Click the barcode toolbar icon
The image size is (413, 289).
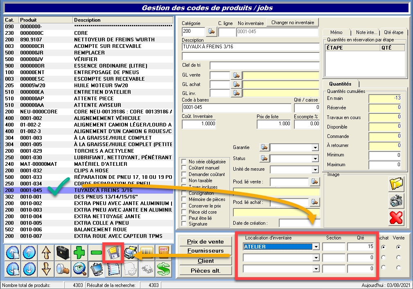(x=147, y=253)
